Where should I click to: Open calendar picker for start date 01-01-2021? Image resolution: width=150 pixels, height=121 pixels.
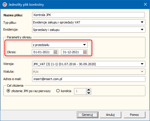click(55, 52)
